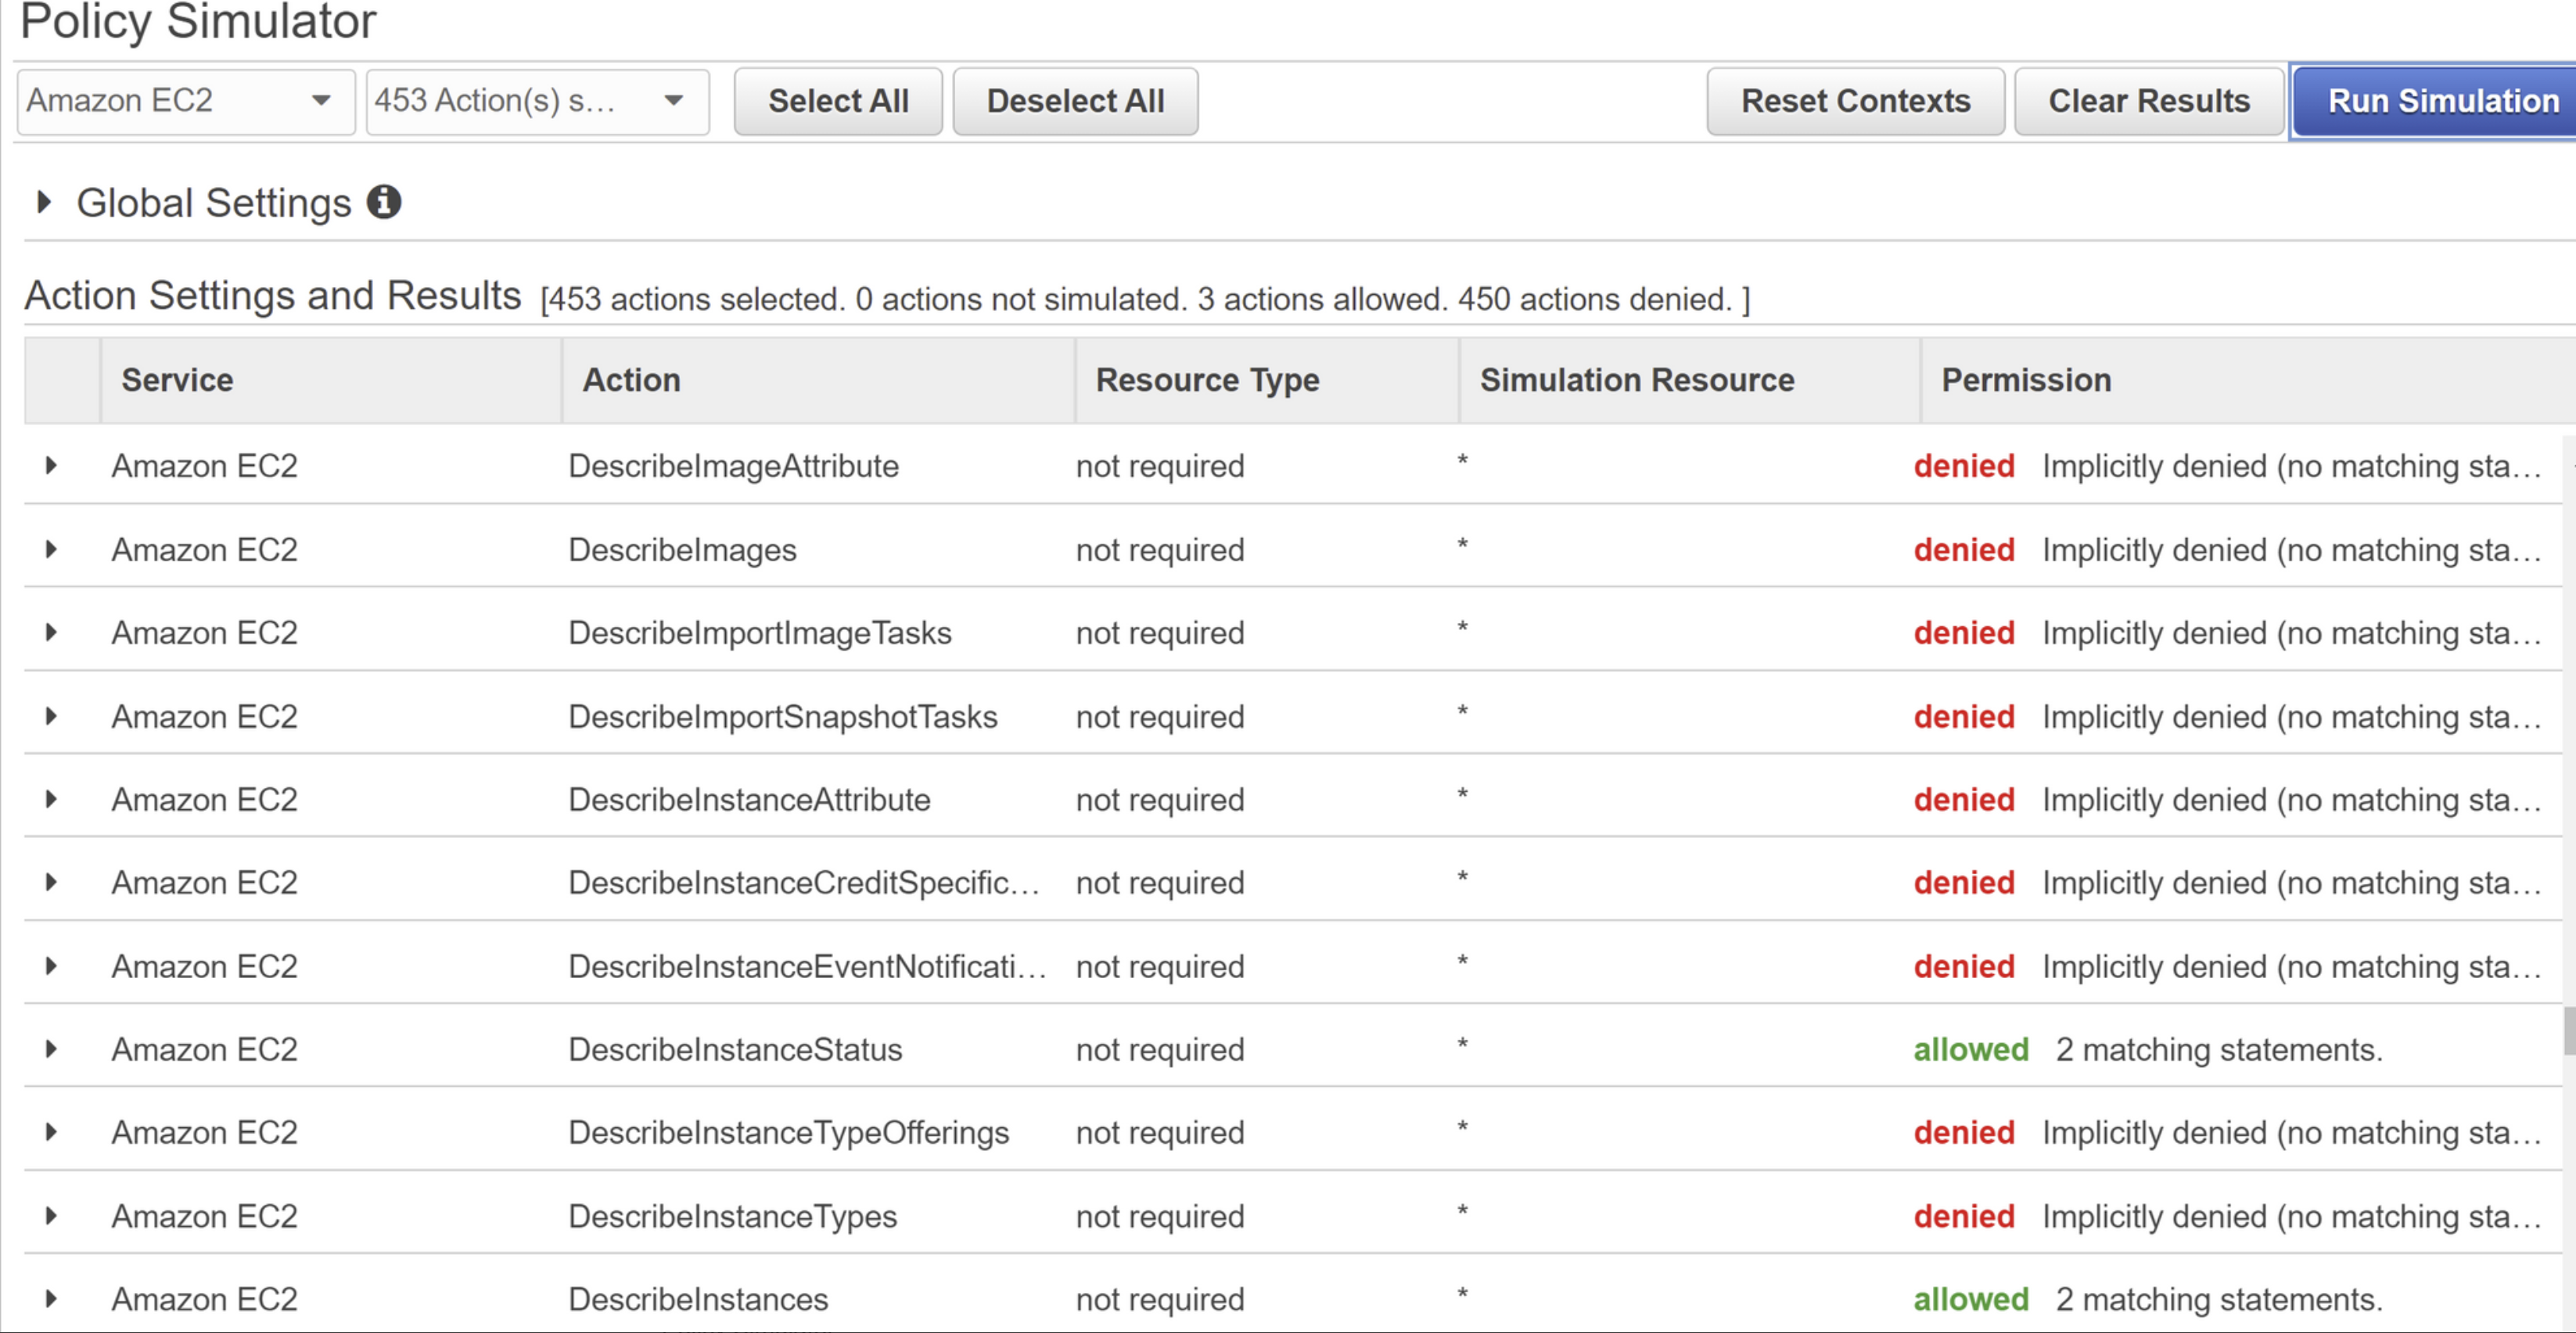Screen dimensions: 2576x1333
Task: Expand the Global Settings section
Action: [x=43, y=202]
